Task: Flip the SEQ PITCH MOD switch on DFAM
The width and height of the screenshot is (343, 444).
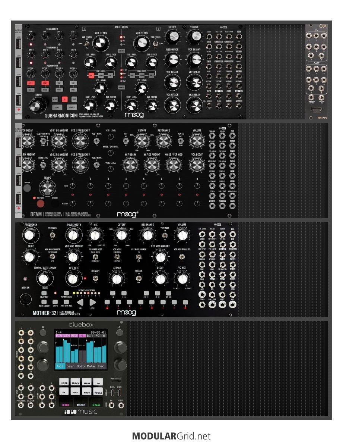Action: click(43, 141)
